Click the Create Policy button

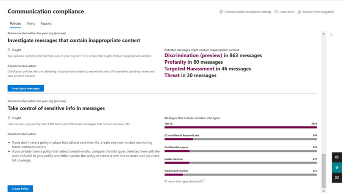(20, 188)
